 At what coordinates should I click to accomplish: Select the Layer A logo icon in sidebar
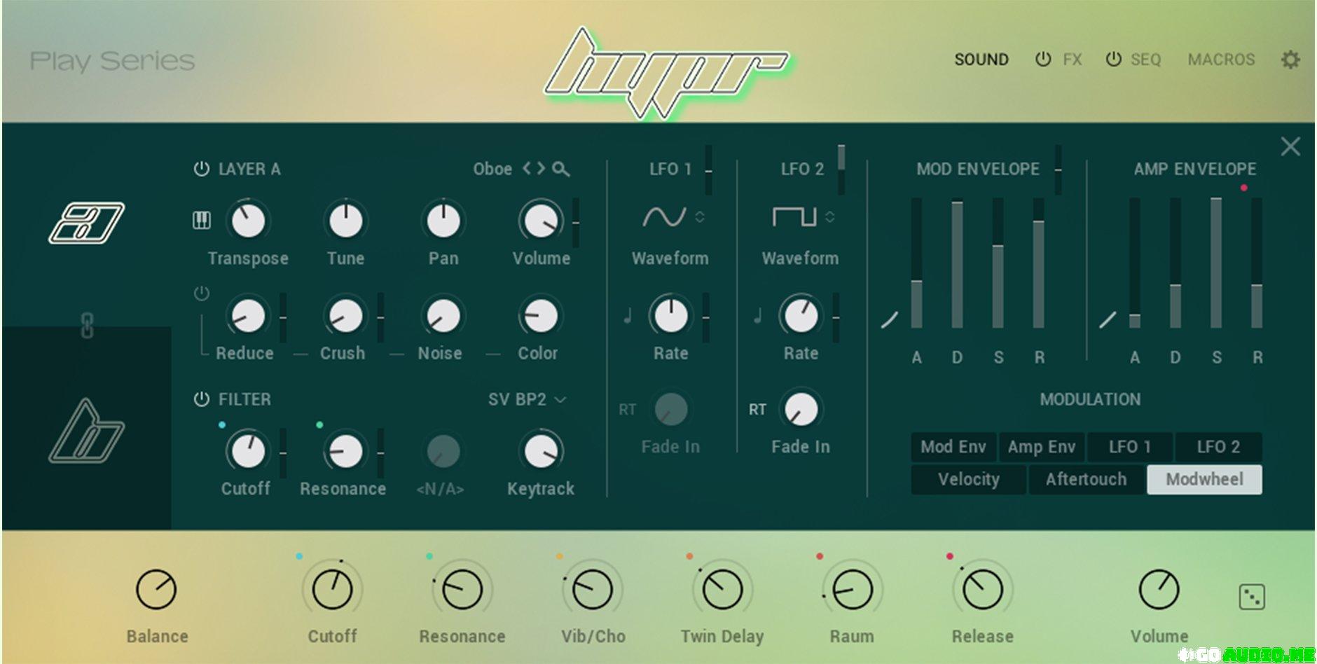(86, 223)
